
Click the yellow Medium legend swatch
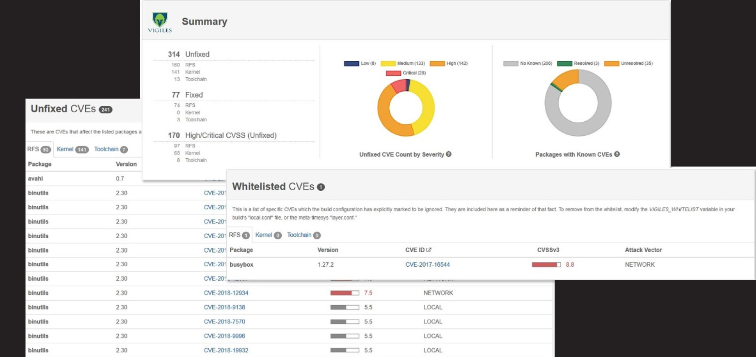388,64
